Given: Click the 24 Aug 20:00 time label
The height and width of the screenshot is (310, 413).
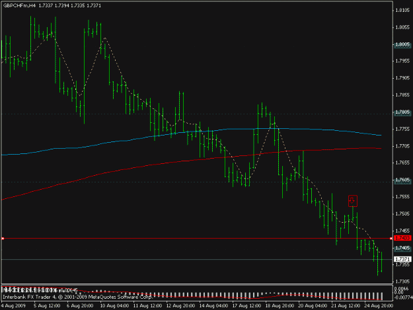Looking at the screenshot, I should coord(379,305).
